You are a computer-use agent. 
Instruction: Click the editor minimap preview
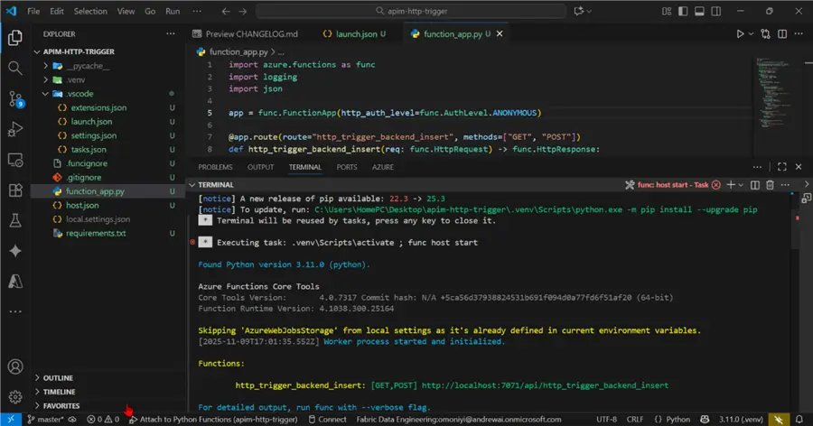click(x=772, y=93)
